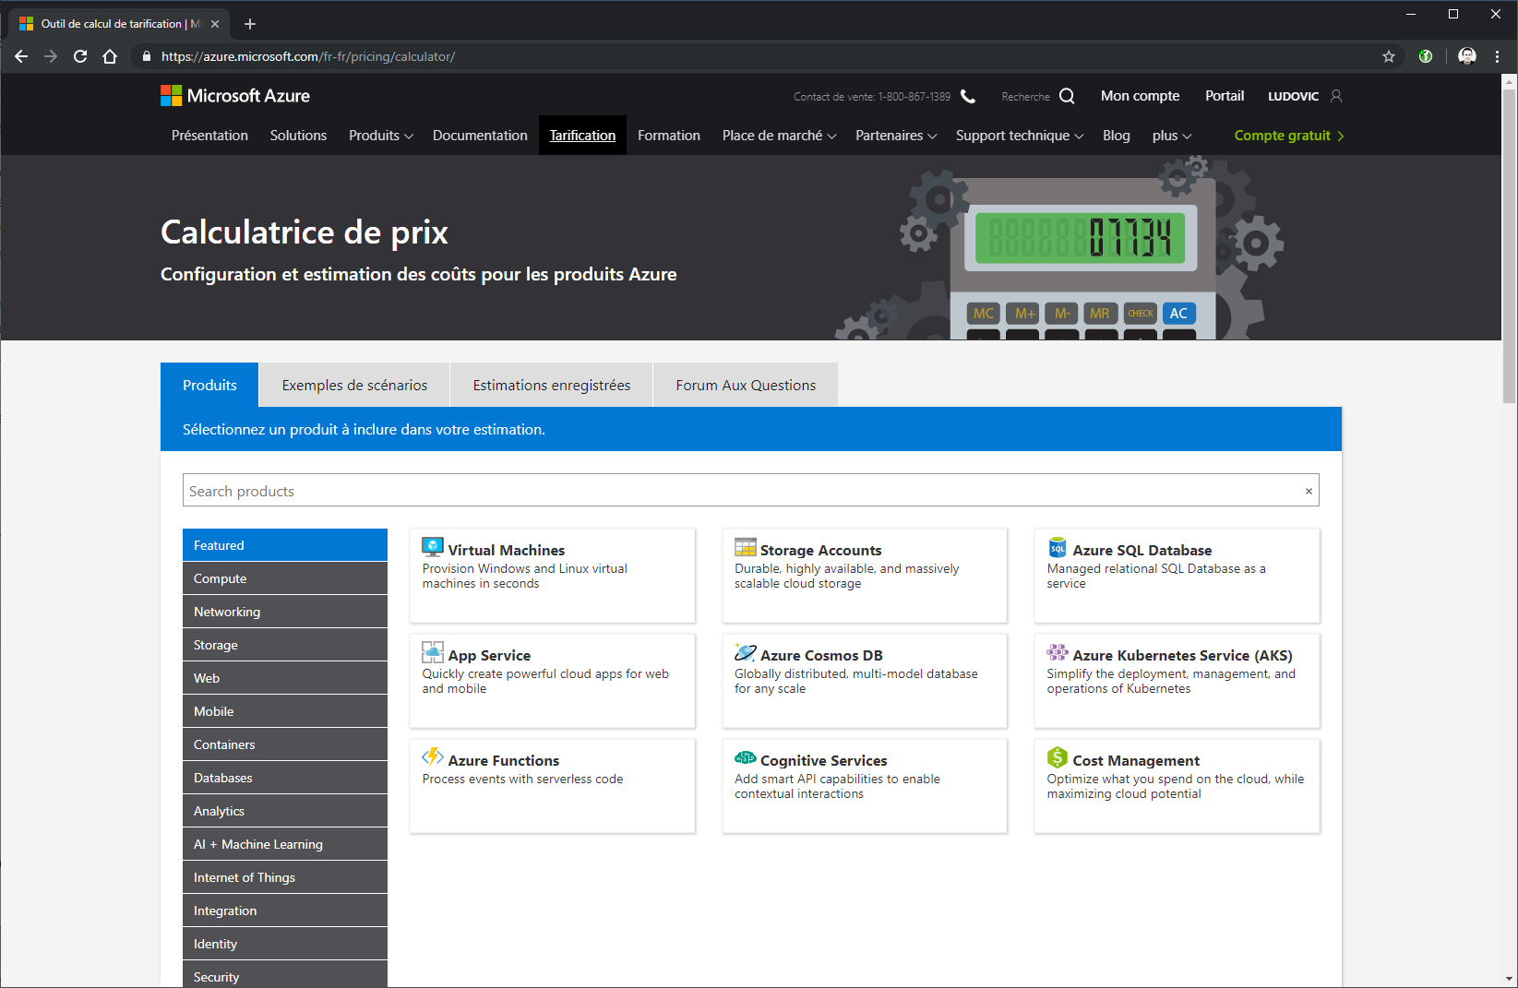
Task: Open the Estimations enregistrées tab
Action: click(552, 385)
